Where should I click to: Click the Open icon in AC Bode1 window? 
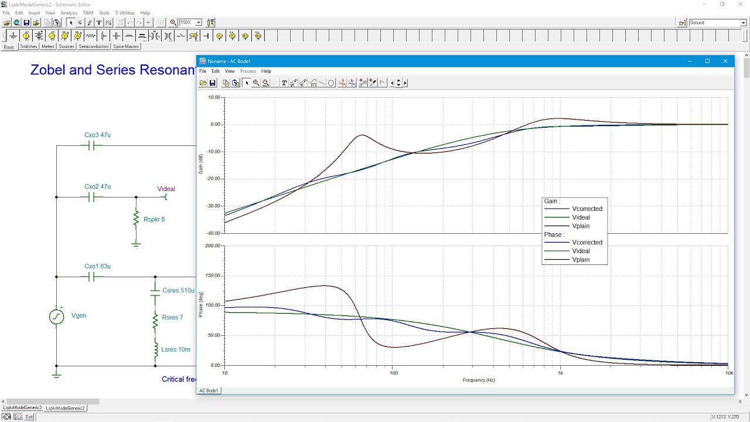[203, 83]
